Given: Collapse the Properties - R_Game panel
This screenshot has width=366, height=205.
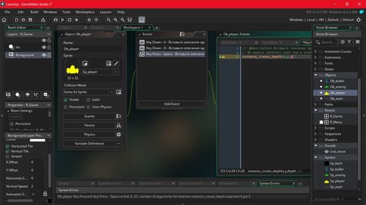Looking at the screenshot, I should [x=49, y=105].
